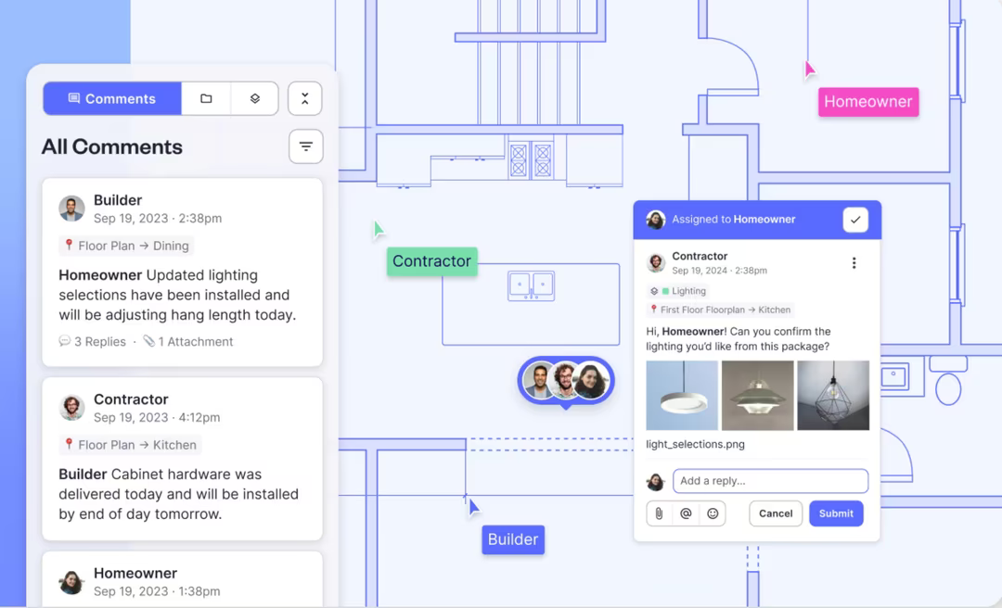Click Contractor's avatar in the comment list
The image size is (1002, 608).
(71, 408)
